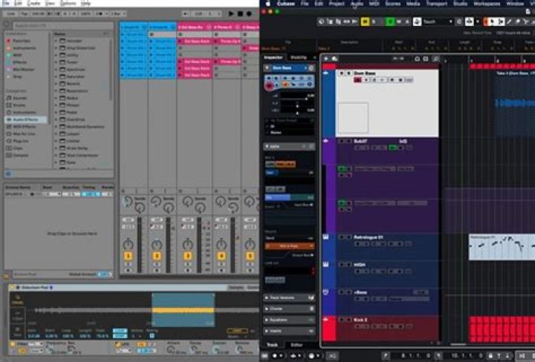Toggle track 1 activator in Ableton mixer
Image resolution: width=535 pixels, height=362 pixels.
tap(128, 256)
